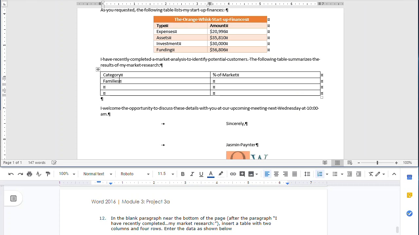The image size is (419, 235).
Task: Open the editing mode pencil button
Action: click(378, 174)
